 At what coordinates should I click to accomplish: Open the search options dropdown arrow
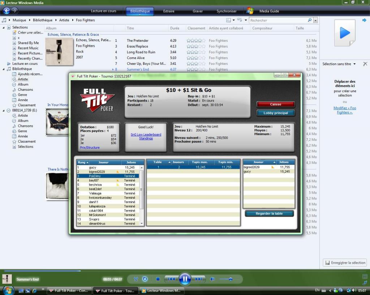(x=315, y=21)
